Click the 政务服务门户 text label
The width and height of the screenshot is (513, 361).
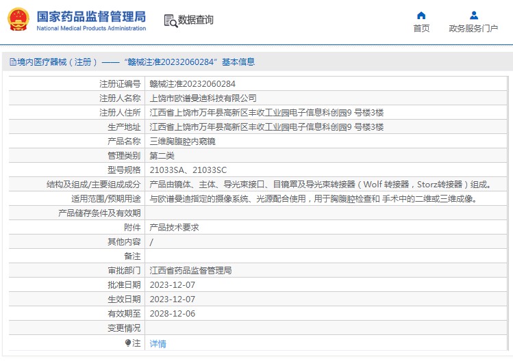[473, 29]
